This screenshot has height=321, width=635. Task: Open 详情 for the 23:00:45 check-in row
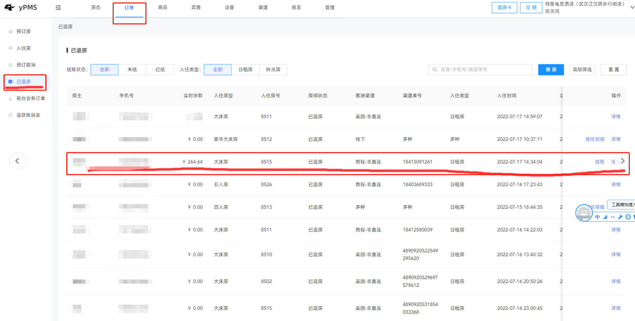click(x=616, y=308)
